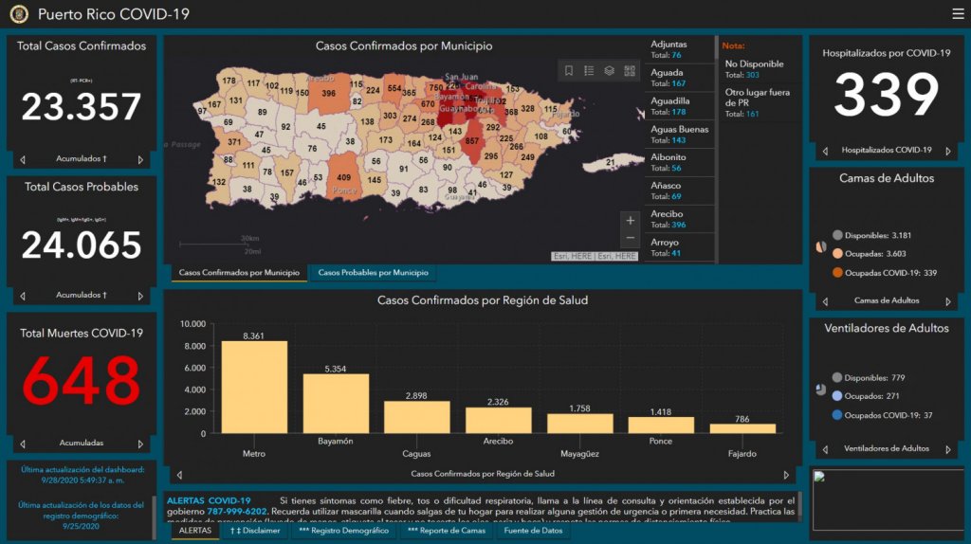The width and height of the screenshot is (971, 544).
Task: Zoom in on the map
Action: pos(631,221)
